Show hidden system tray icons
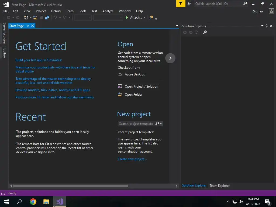Image resolution: width=276 pixels, height=207 pixels. (228, 202)
